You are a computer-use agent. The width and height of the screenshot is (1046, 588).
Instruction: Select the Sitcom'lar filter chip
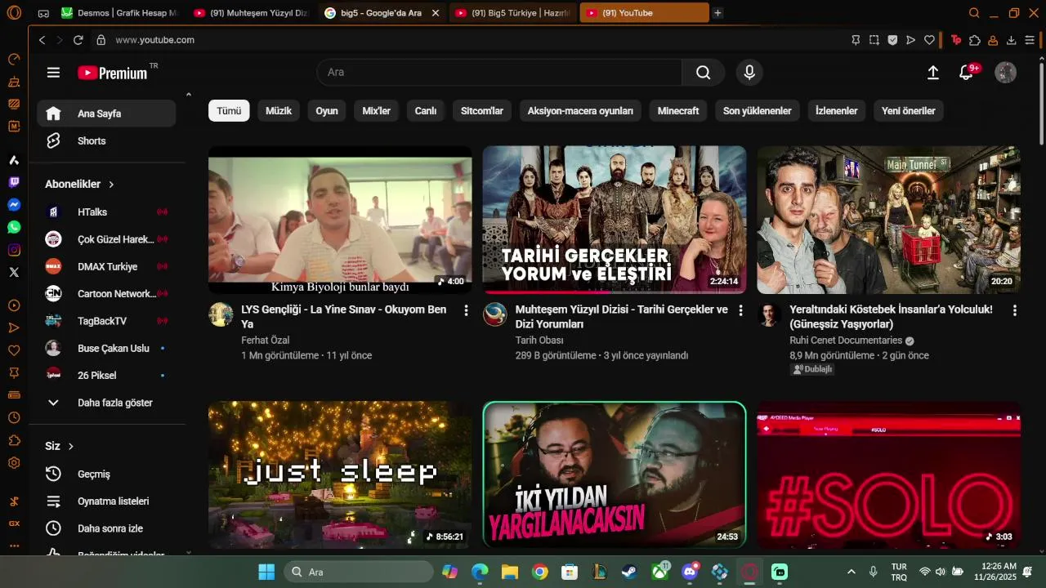click(482, 111)
